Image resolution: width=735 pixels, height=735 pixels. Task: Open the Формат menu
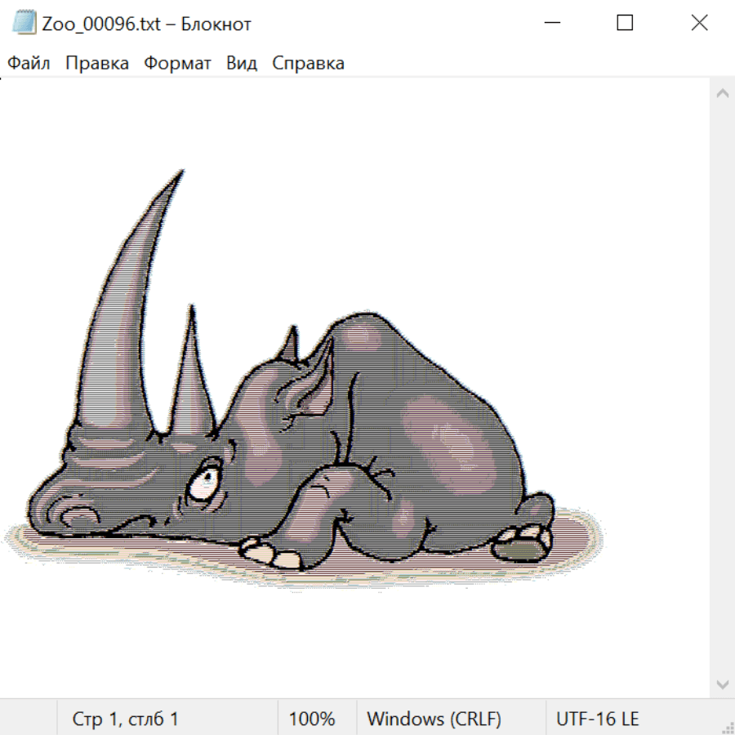pos(177,64)
